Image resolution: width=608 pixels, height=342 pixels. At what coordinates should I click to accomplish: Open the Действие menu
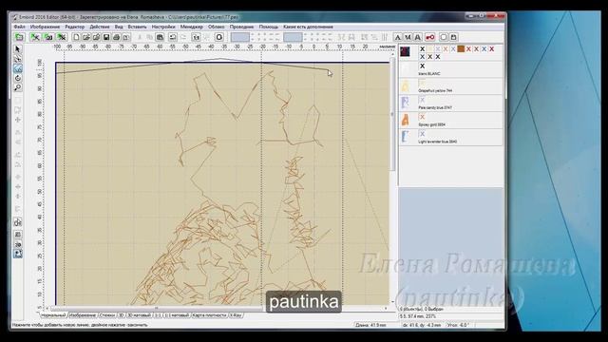coord(100,27)
